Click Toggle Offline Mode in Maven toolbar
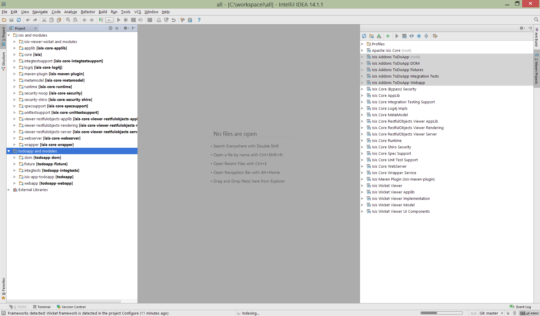The height and width of the screenshot is (316, 540). (412, 36)
